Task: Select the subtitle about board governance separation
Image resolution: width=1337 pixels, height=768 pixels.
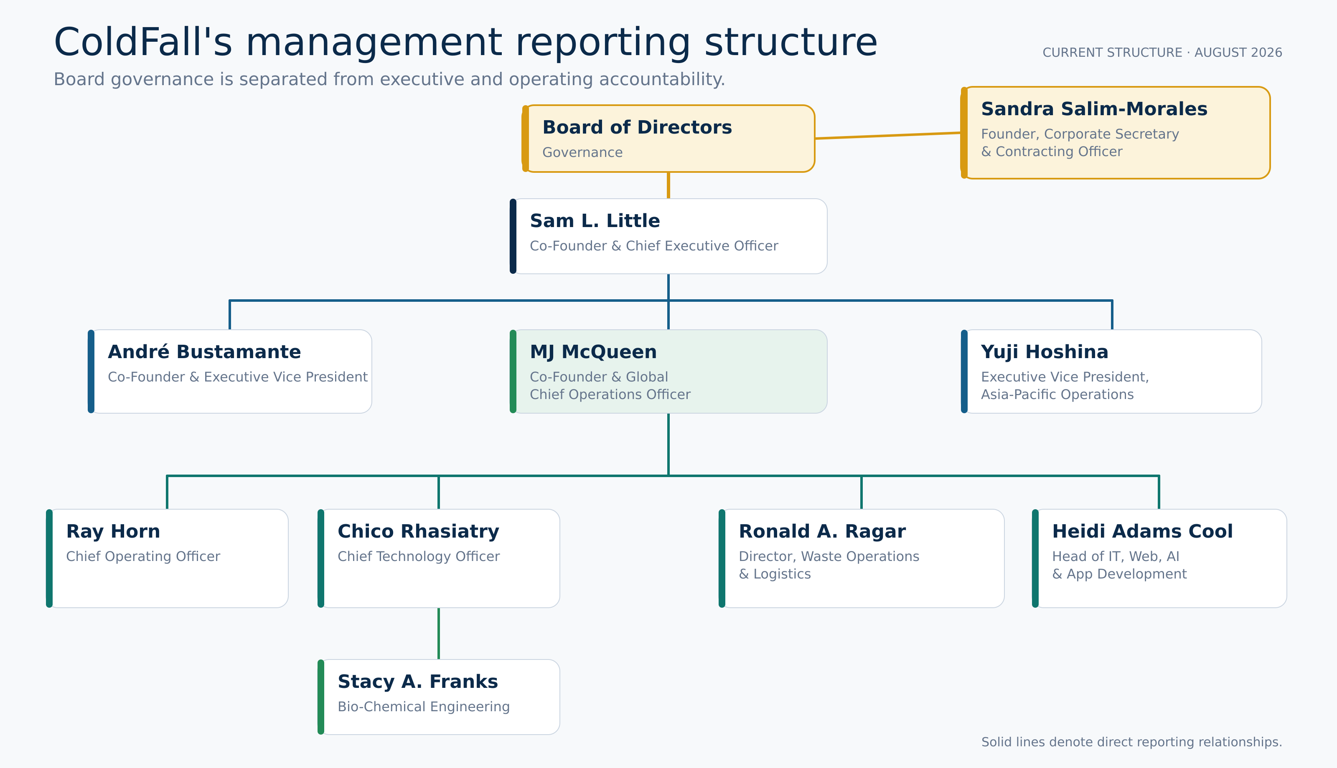Action: 389,79
